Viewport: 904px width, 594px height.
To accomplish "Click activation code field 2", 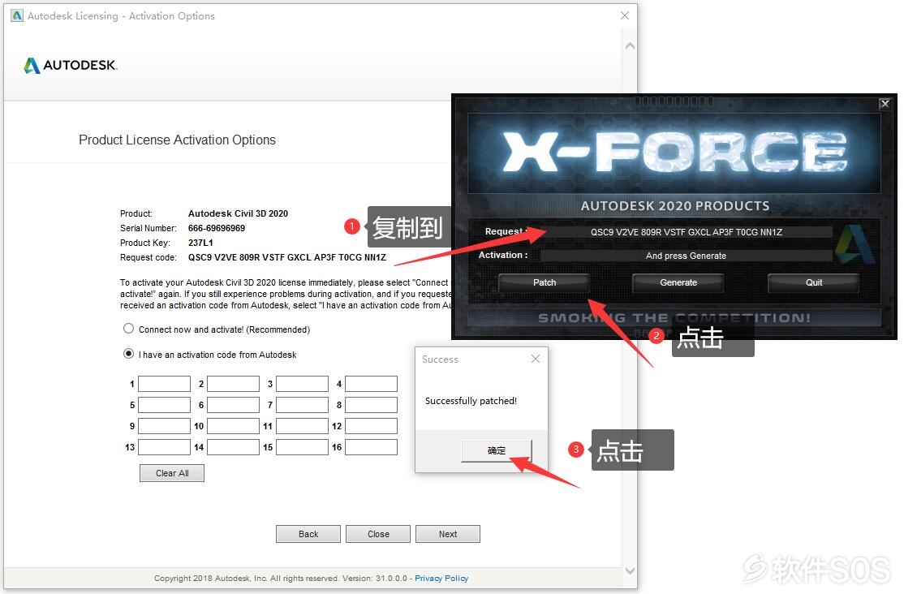I will pos(233,384).
